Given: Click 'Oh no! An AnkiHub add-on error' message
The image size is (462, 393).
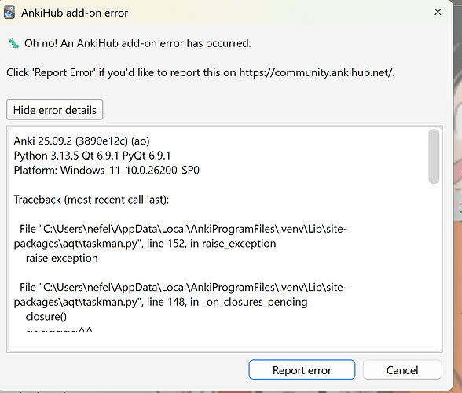Looking at the screenshot, I should pyautogui.click(x=137, y=43).
